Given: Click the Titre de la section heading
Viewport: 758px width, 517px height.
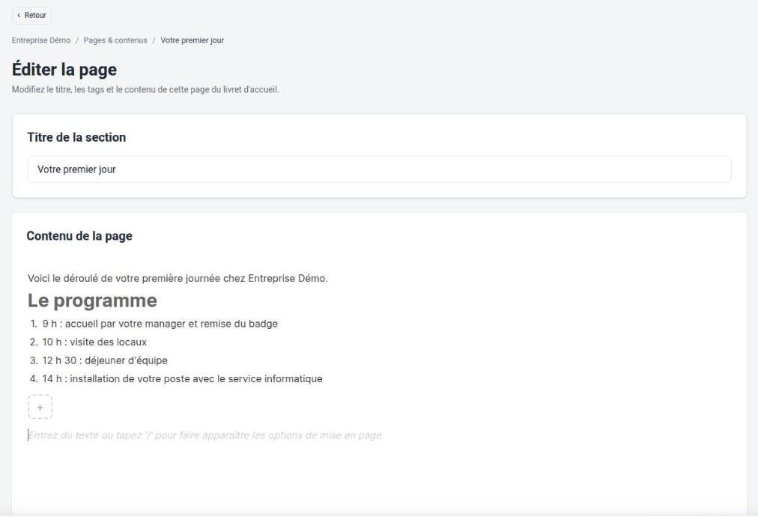Looking at the screenshot, I should point(76,137).
